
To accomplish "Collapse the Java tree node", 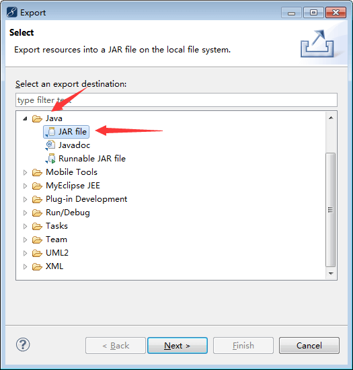I will (x=25, y=118).
